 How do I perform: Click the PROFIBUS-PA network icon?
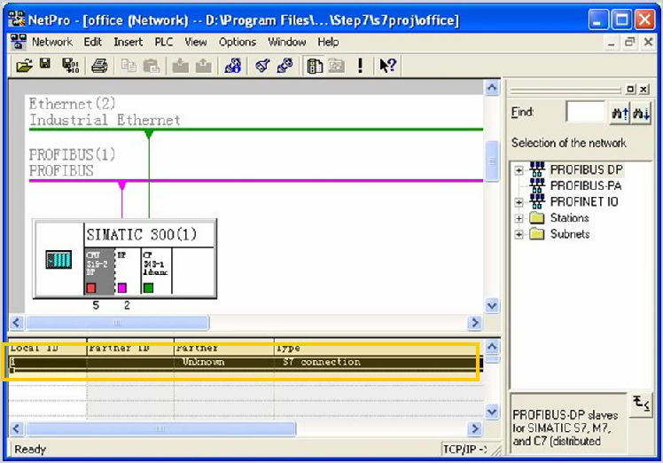tap(537, 185)
